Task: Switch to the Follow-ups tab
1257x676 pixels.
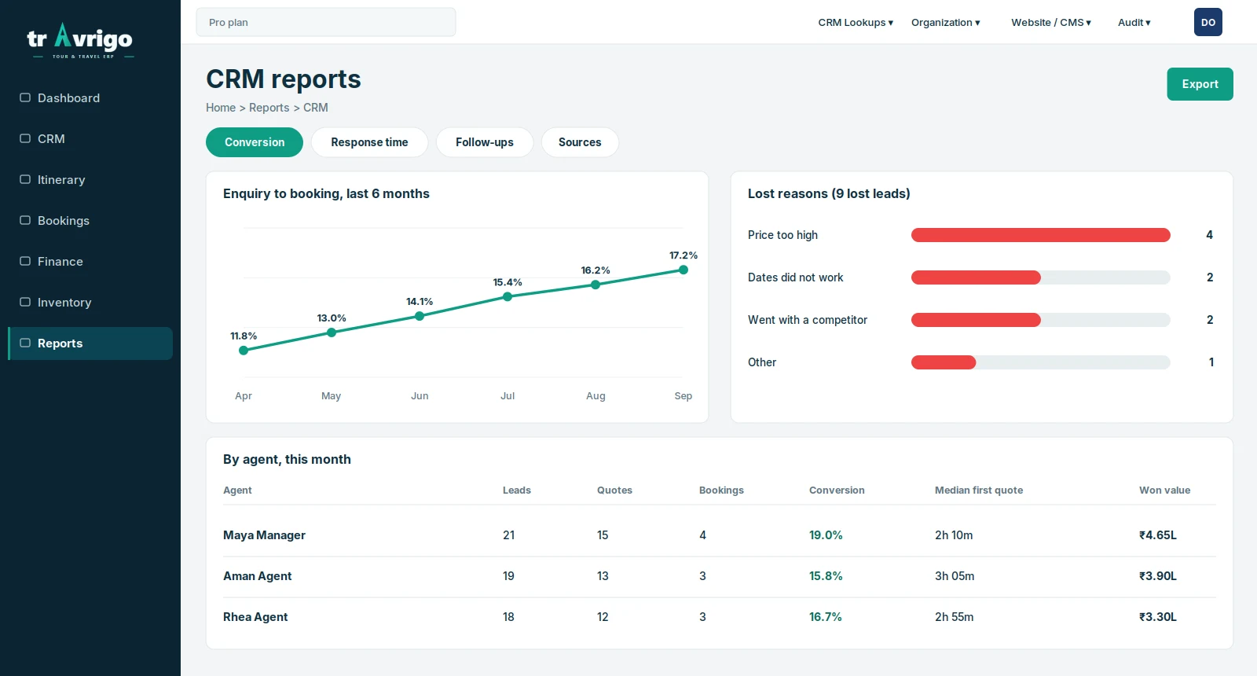Action: (485, 142)
